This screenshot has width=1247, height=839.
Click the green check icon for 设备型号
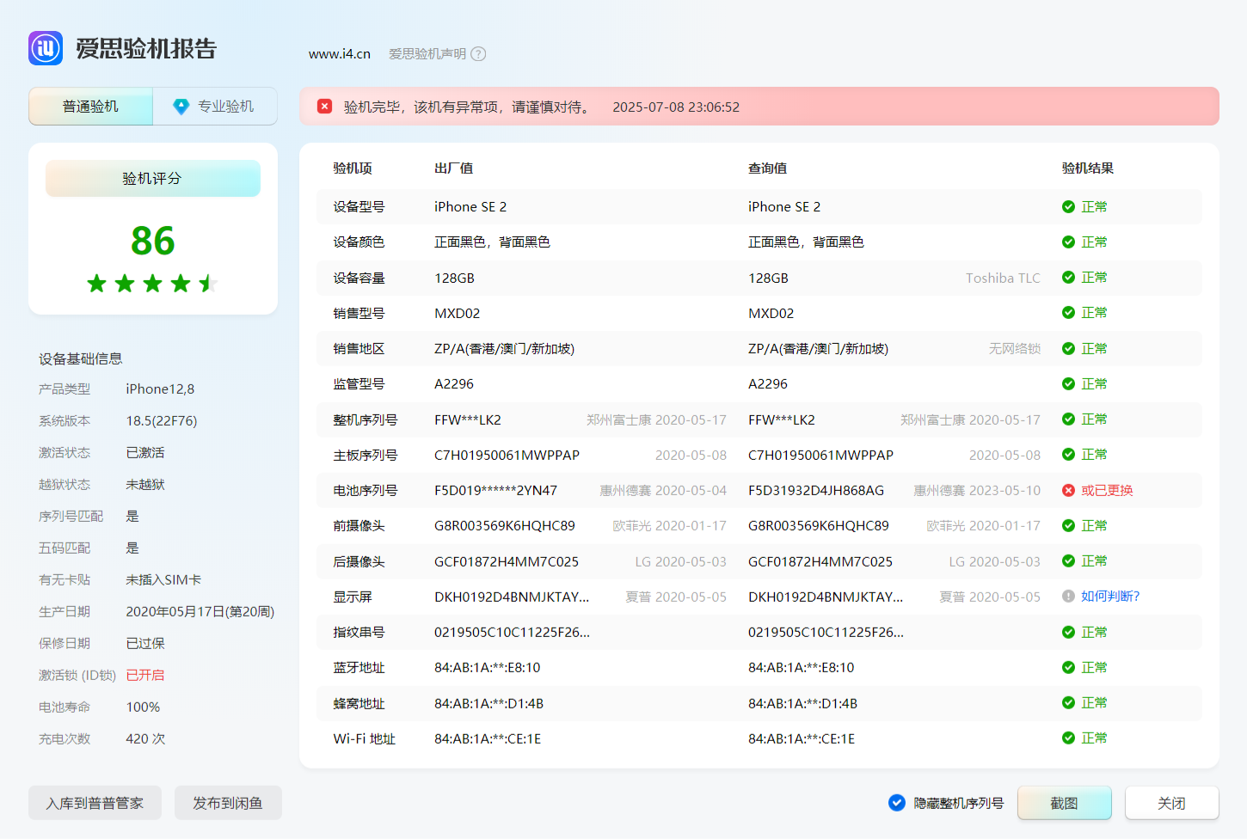[x=1068, y=207]
